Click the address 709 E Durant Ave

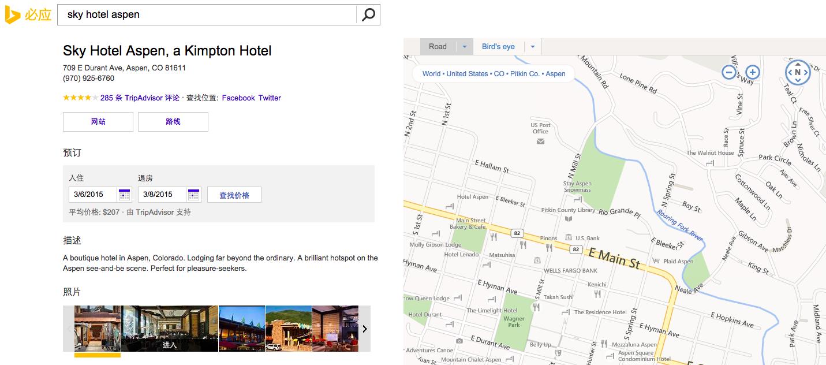coord(124,68)
